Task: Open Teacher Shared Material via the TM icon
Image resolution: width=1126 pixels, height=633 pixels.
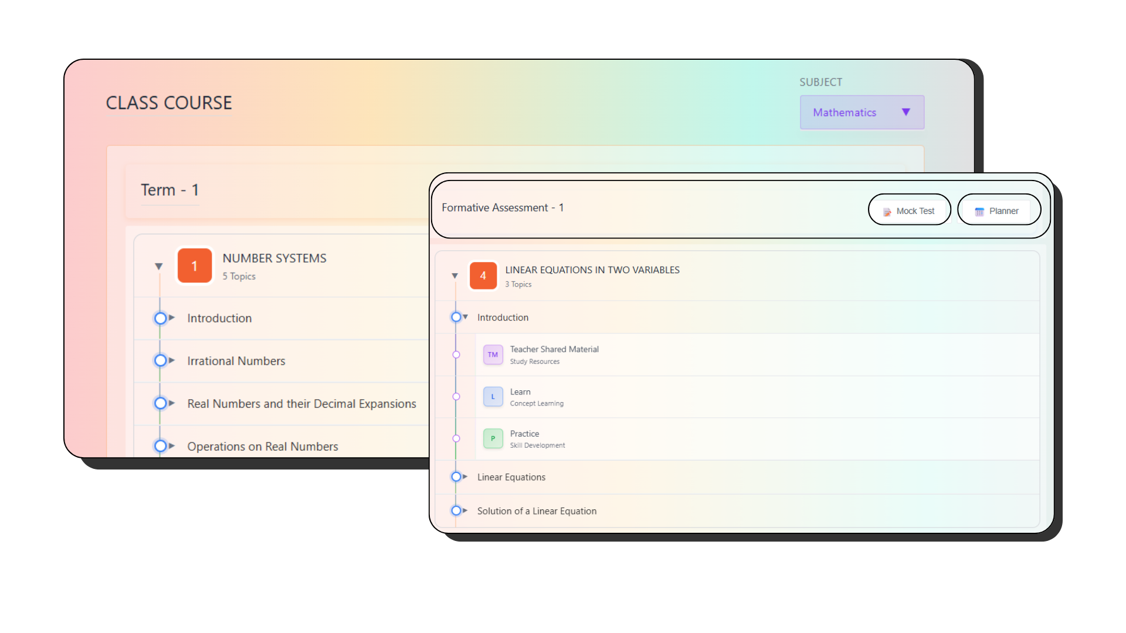Action: click(493, 355)
